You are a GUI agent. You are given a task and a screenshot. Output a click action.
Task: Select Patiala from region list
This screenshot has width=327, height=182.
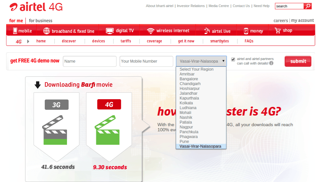[201, 122]
